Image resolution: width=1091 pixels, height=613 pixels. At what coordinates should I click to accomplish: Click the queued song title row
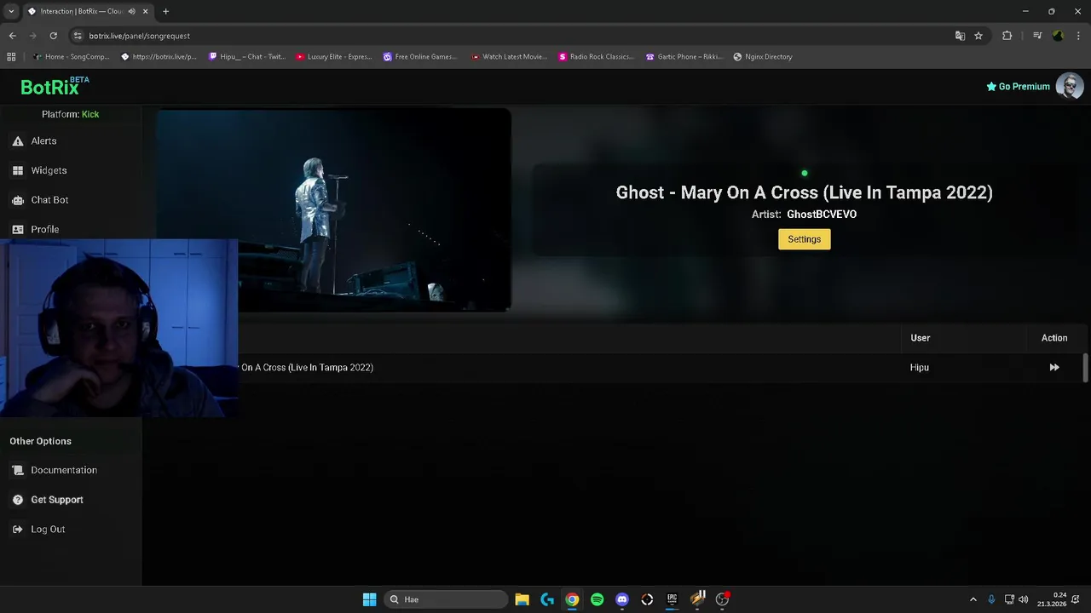point(307,368)
